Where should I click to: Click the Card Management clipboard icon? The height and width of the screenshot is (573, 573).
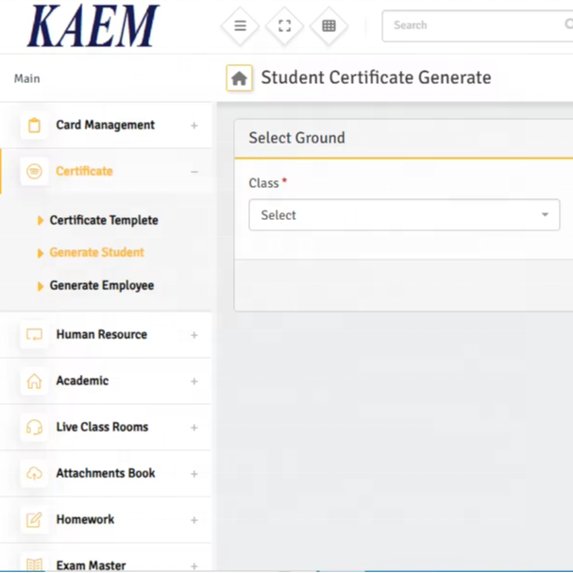coord(35,126)
